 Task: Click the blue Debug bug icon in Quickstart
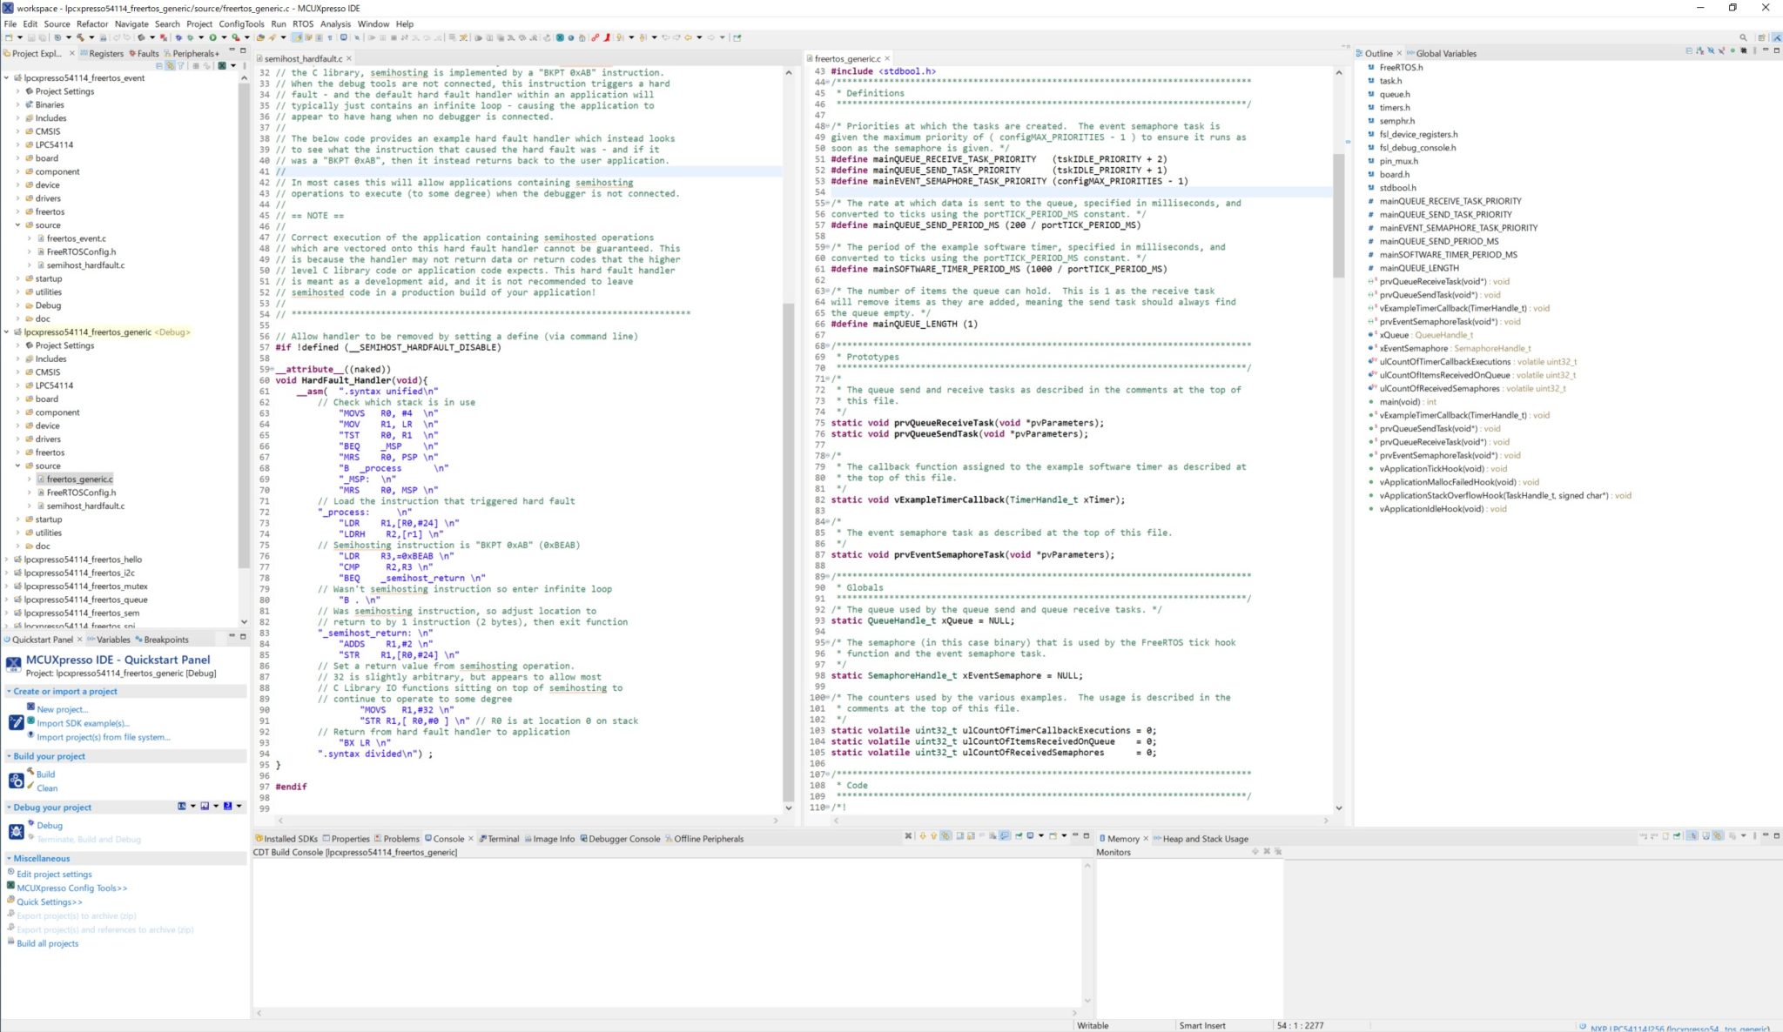[x=30, y=824]
